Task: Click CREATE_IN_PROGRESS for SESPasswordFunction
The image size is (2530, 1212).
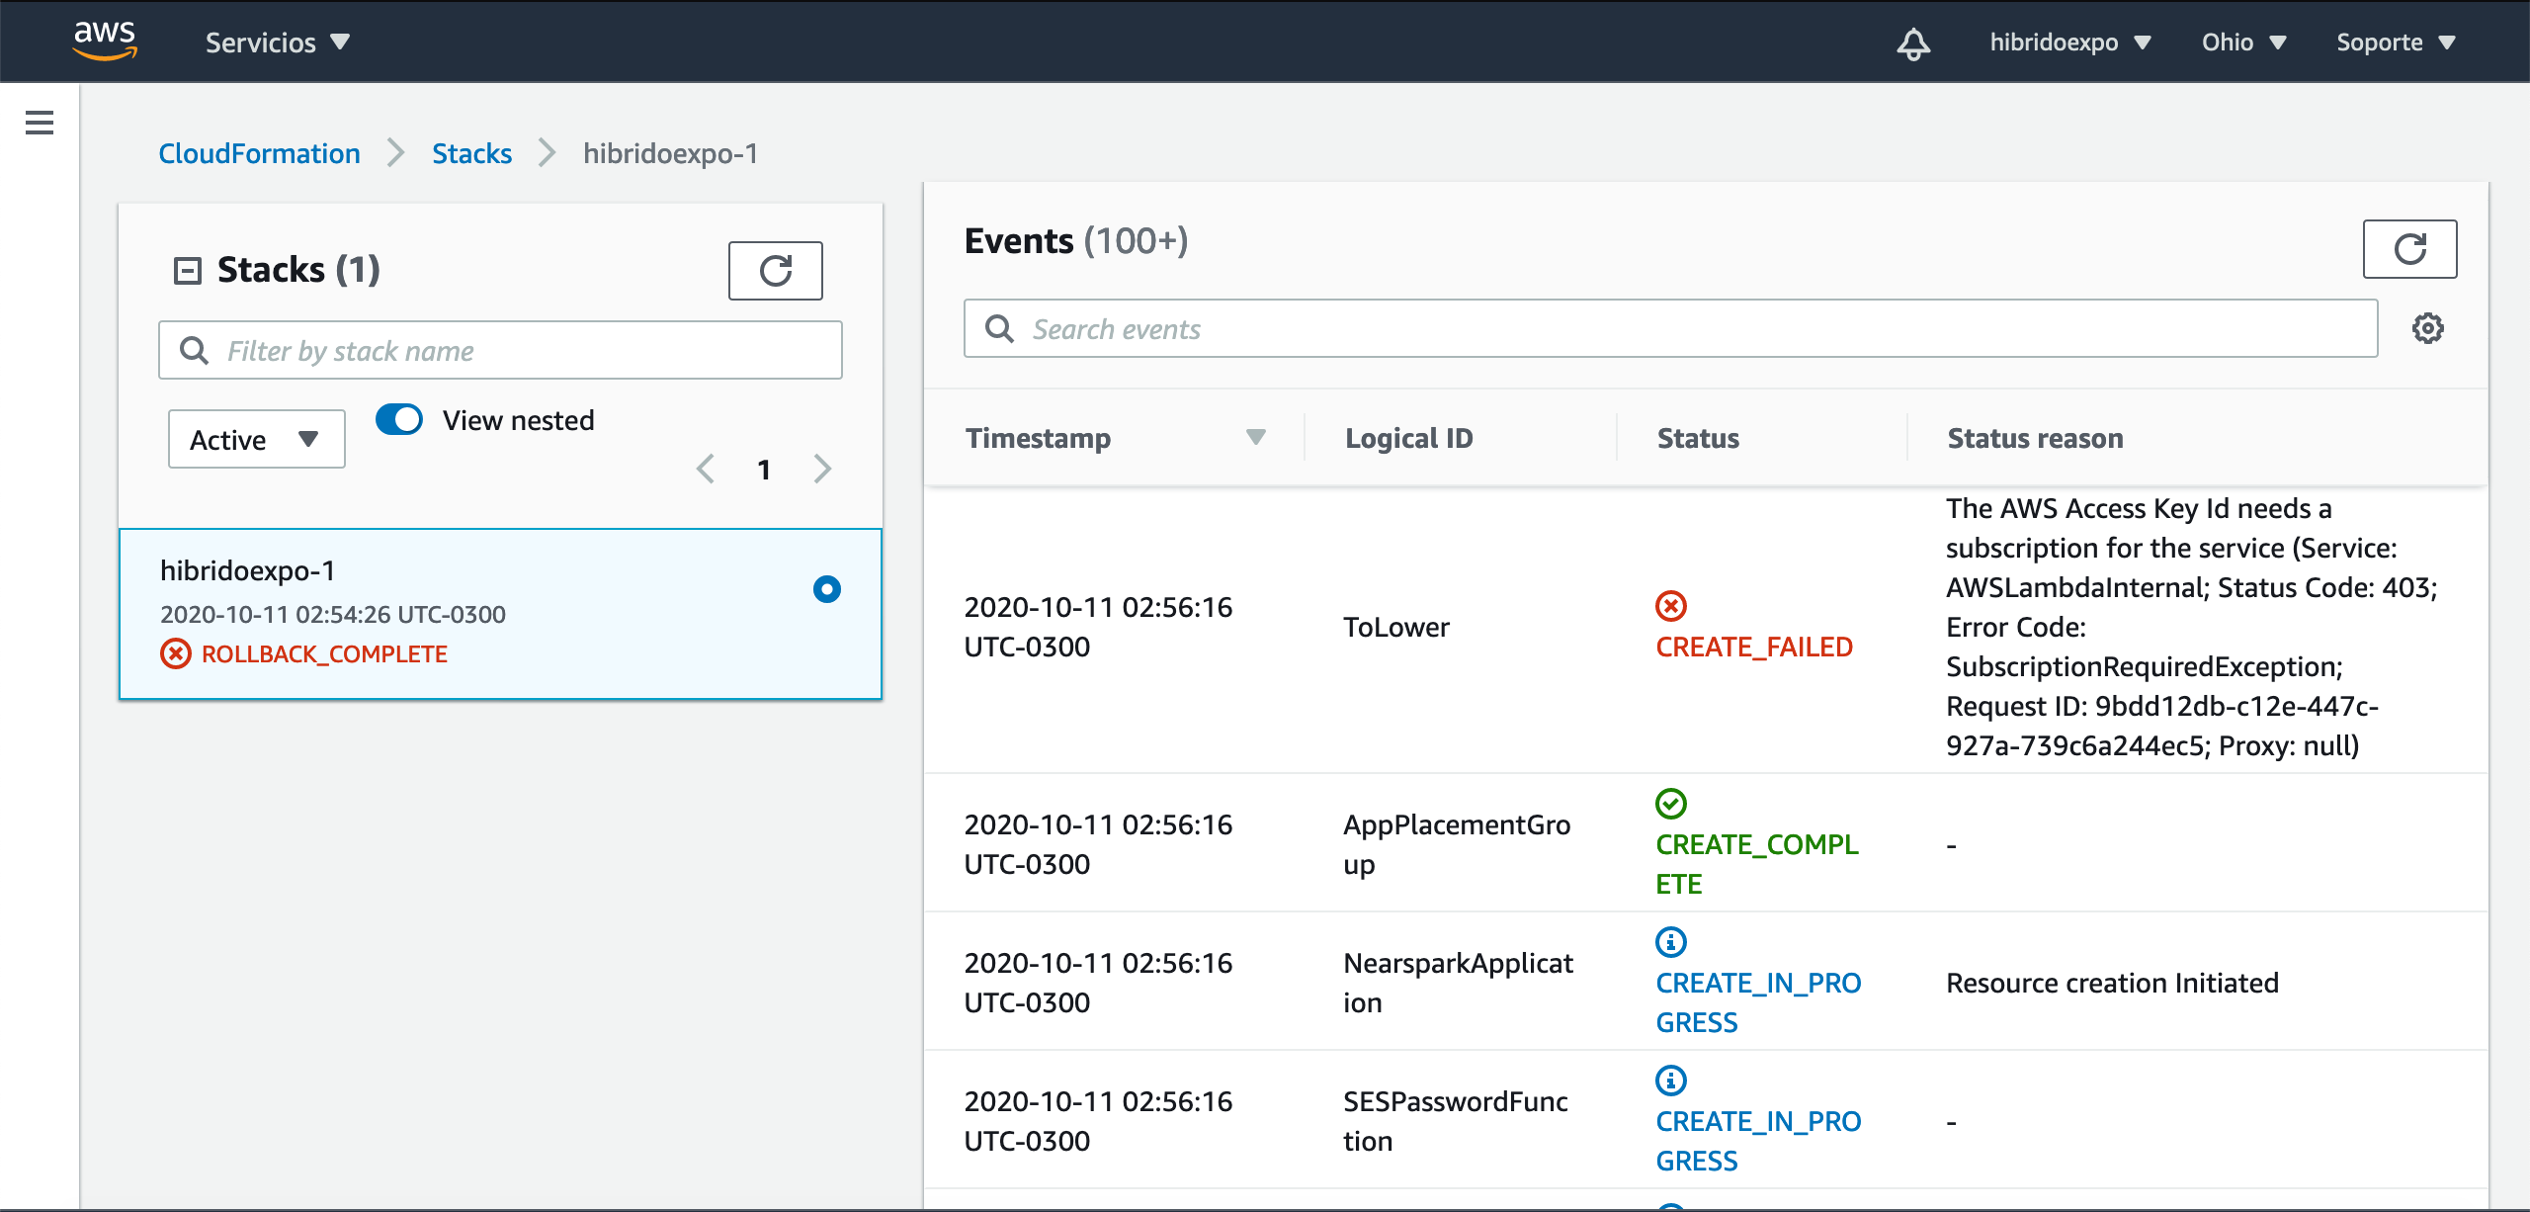Action: [x=1758, y=1140]
